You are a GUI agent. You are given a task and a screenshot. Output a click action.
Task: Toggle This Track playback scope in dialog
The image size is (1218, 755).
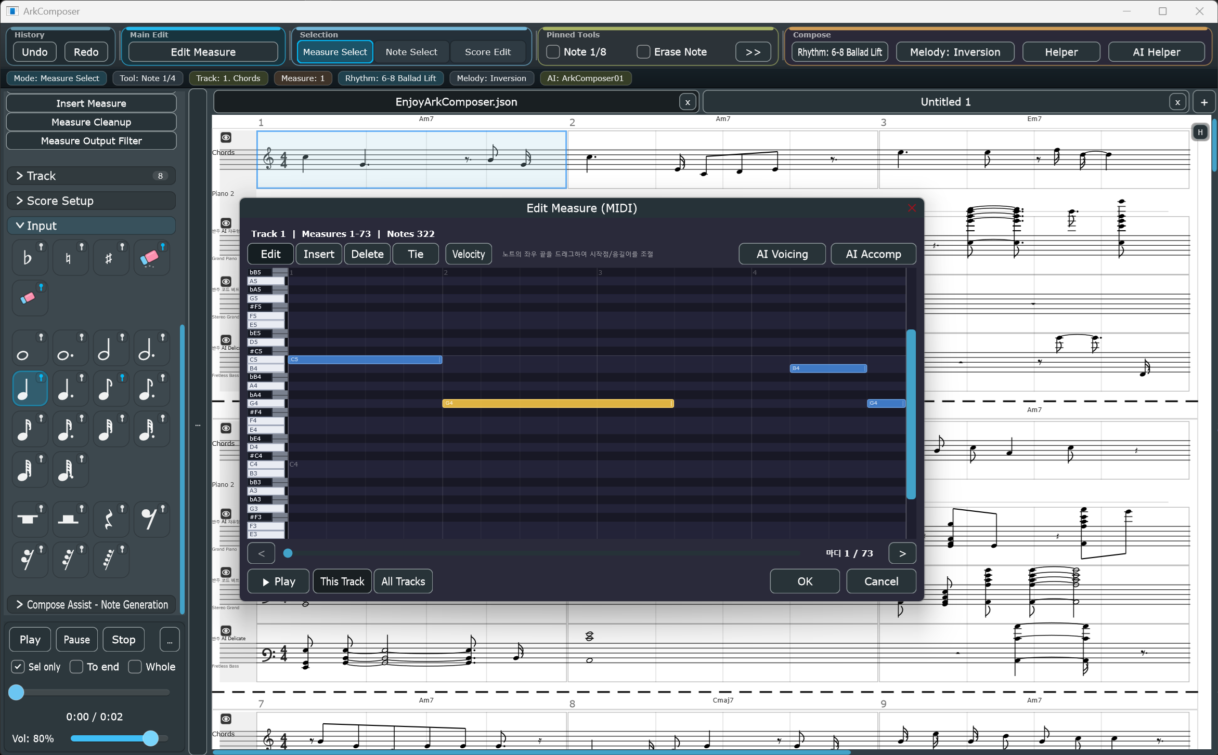(x=342, y=581)
